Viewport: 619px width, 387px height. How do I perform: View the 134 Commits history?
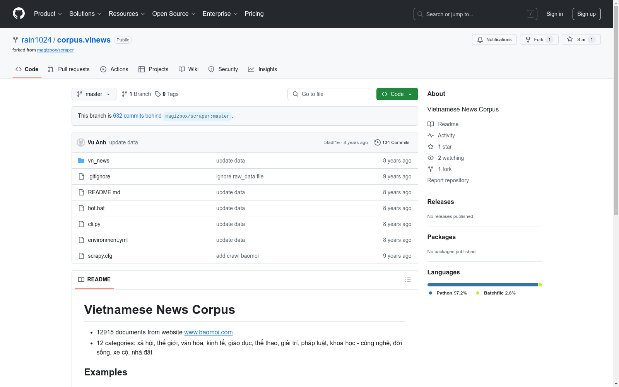(392, 142)
